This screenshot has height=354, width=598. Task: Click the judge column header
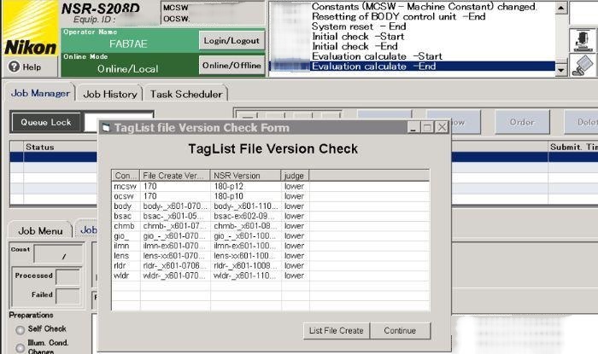tap(296, 176)
